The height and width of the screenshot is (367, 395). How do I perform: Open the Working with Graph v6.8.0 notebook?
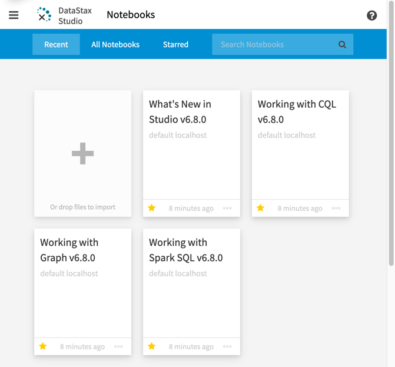click(x=69, y=250)
